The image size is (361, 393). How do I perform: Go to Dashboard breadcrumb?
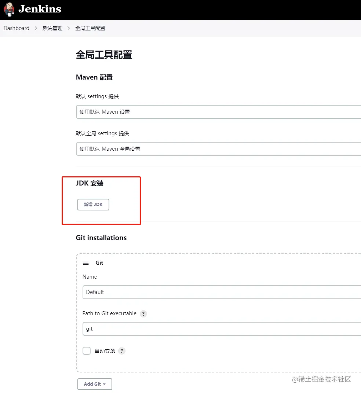[x=16, y=28]
